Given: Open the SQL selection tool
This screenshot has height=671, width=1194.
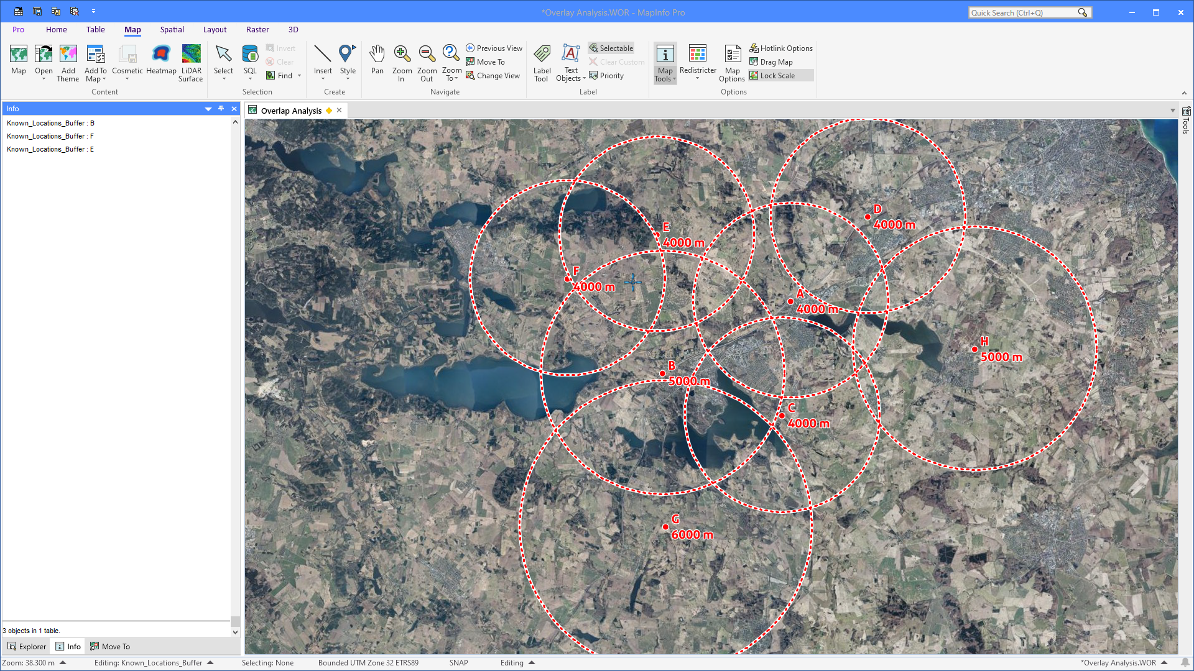Looking at the screenshot, I should tap(250, 62).
